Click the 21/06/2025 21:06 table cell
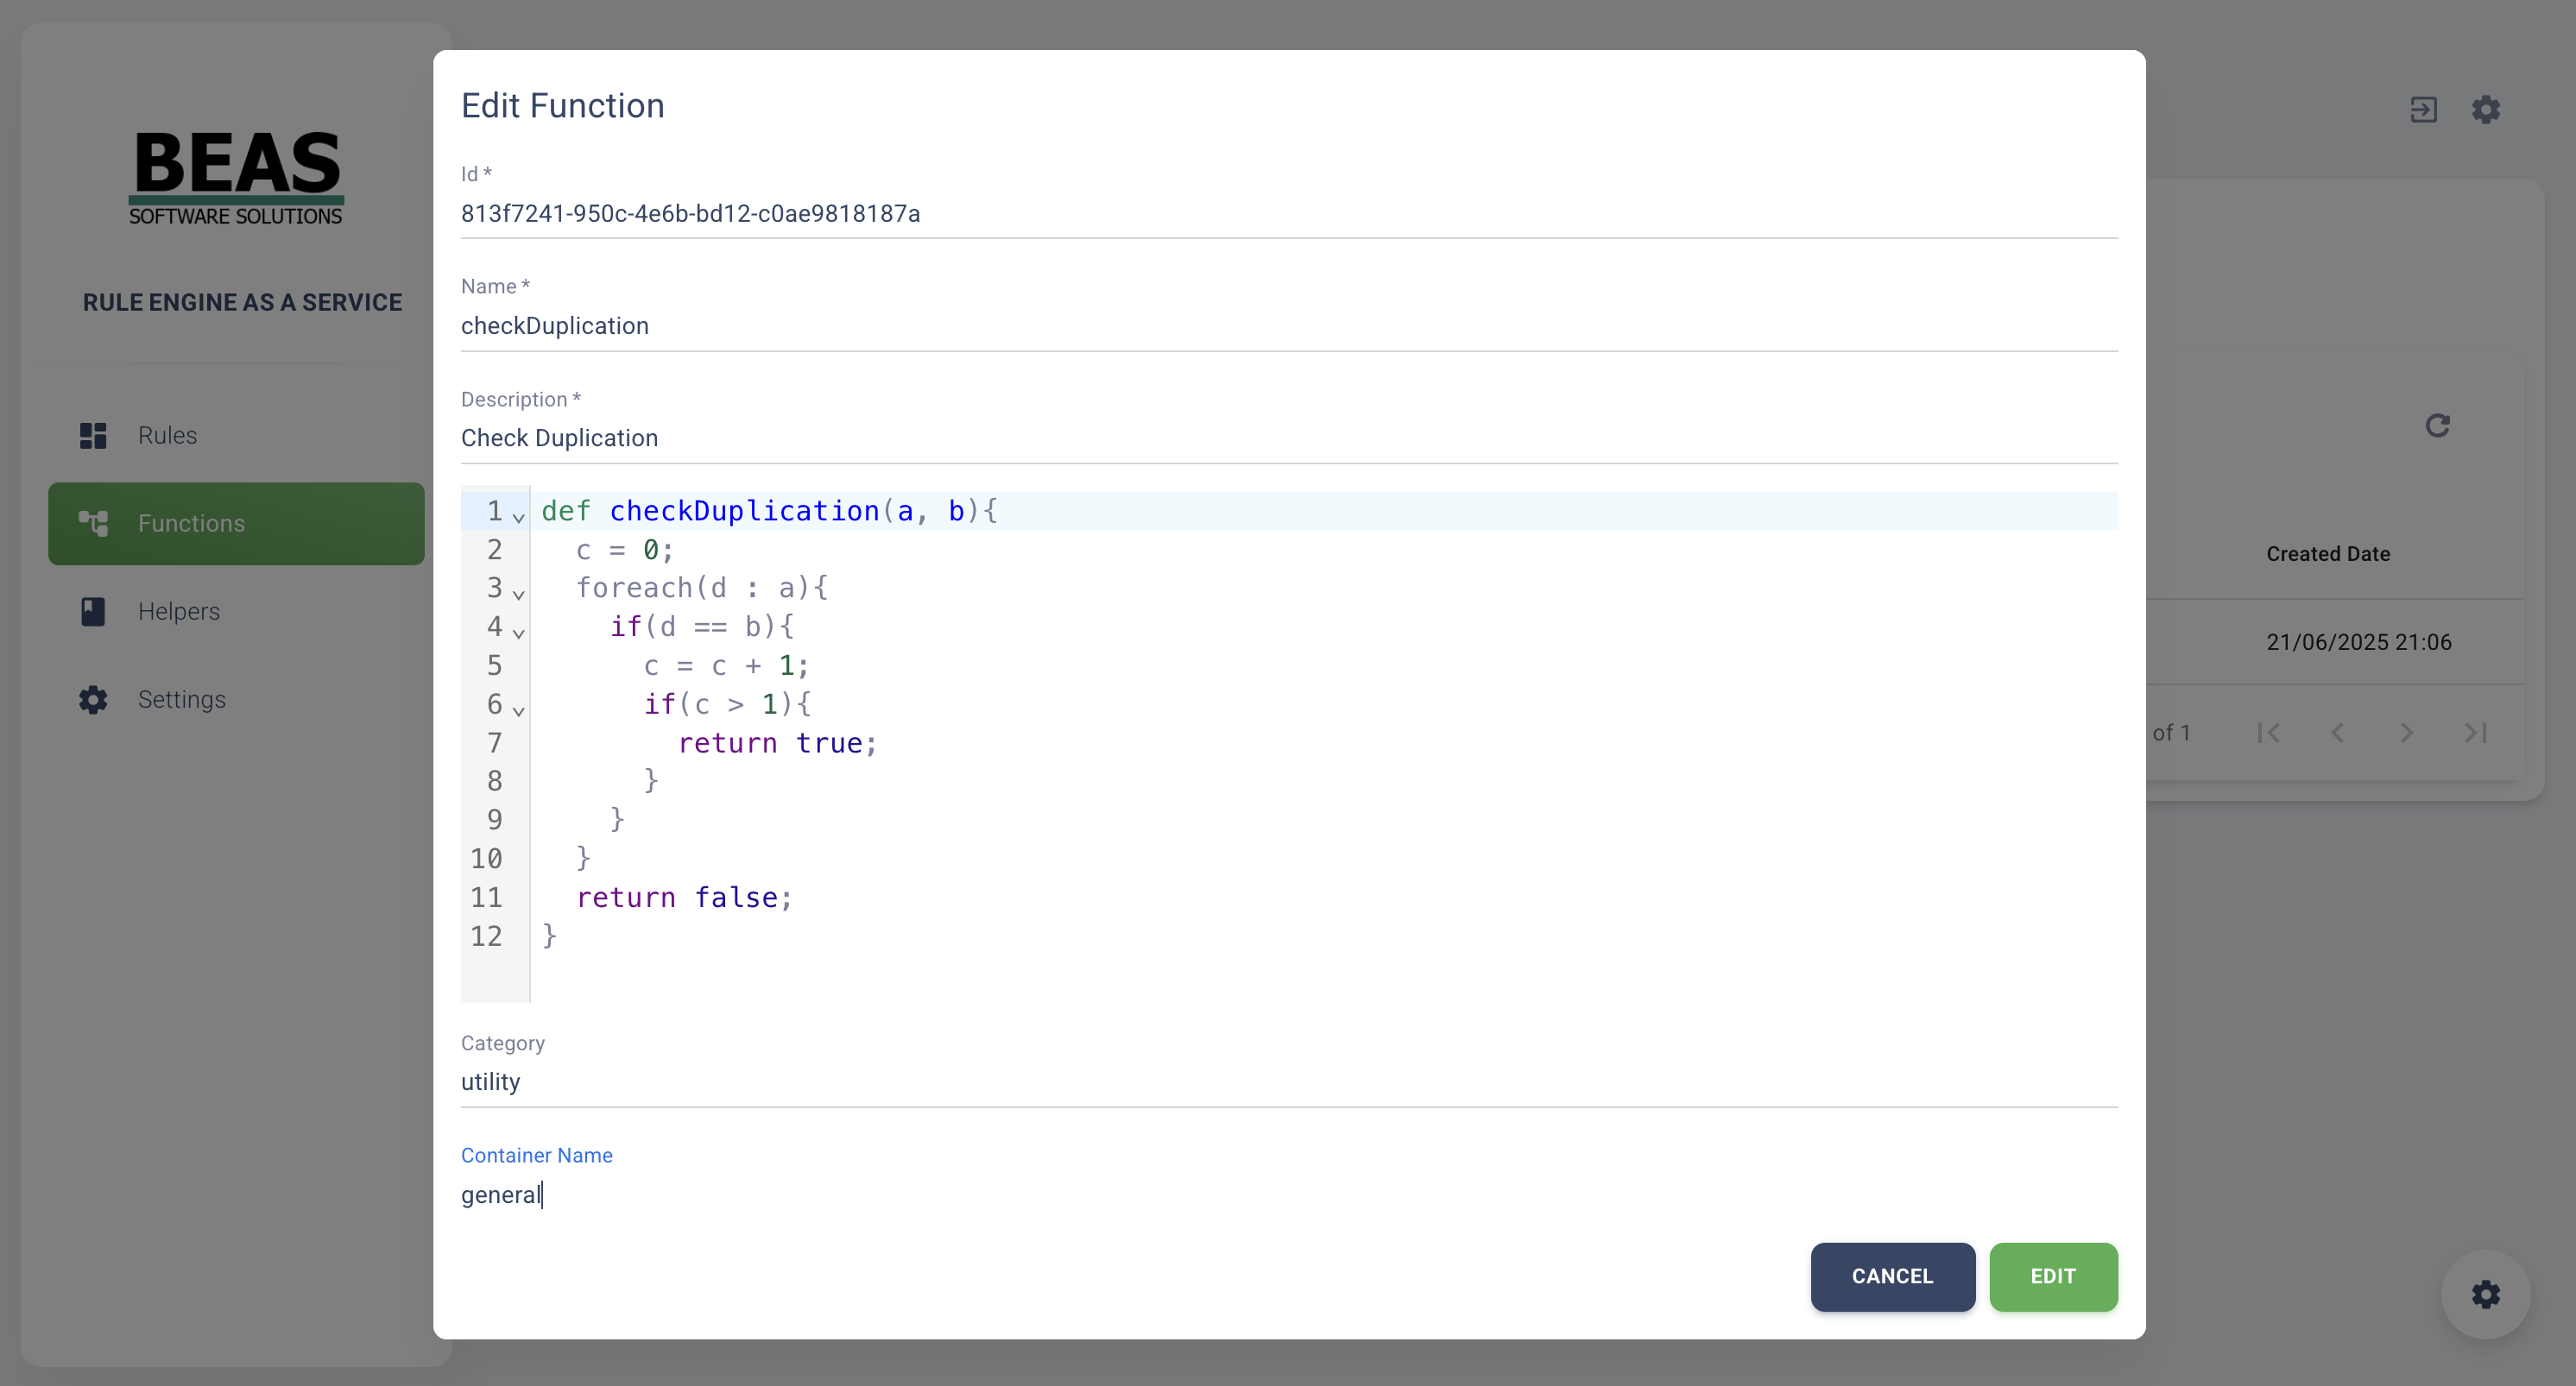The image size is (2576, 1386). tap(2358, 642)
